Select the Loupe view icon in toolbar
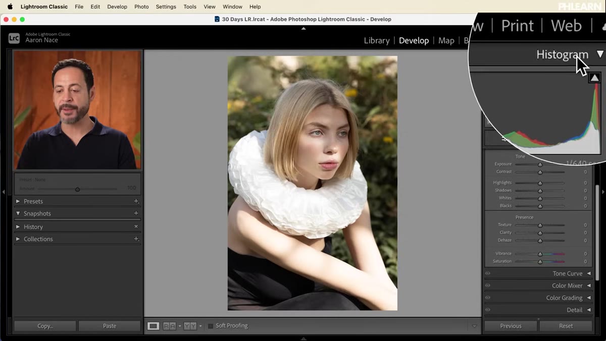This screenshot has height=341, width=606. pos(153,326)
